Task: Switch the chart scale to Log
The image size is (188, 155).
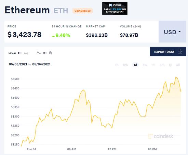Action: [26, 53]
